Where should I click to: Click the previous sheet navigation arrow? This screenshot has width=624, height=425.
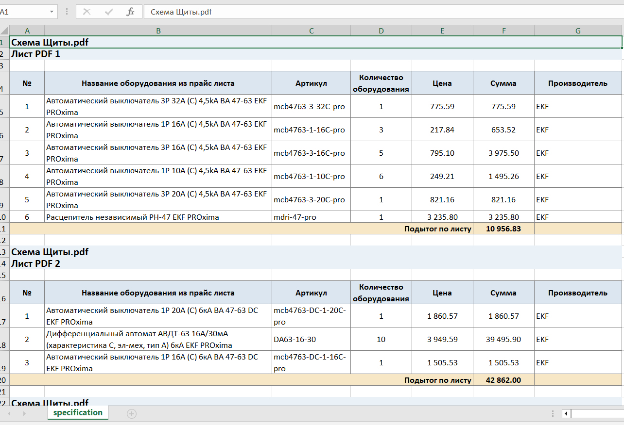(9, 413)
